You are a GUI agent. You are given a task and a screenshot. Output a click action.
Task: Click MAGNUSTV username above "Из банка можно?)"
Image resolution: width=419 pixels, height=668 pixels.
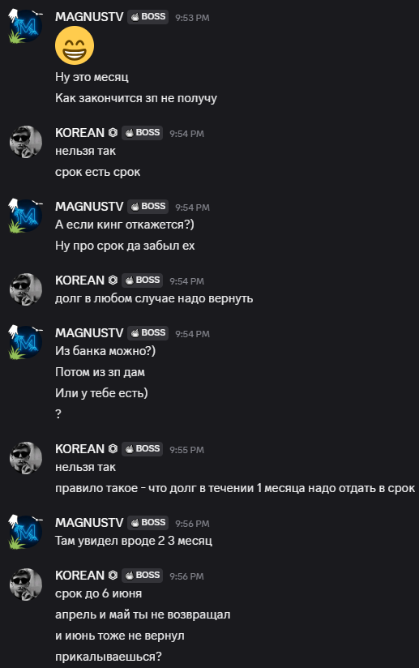(x=89, y=332)
